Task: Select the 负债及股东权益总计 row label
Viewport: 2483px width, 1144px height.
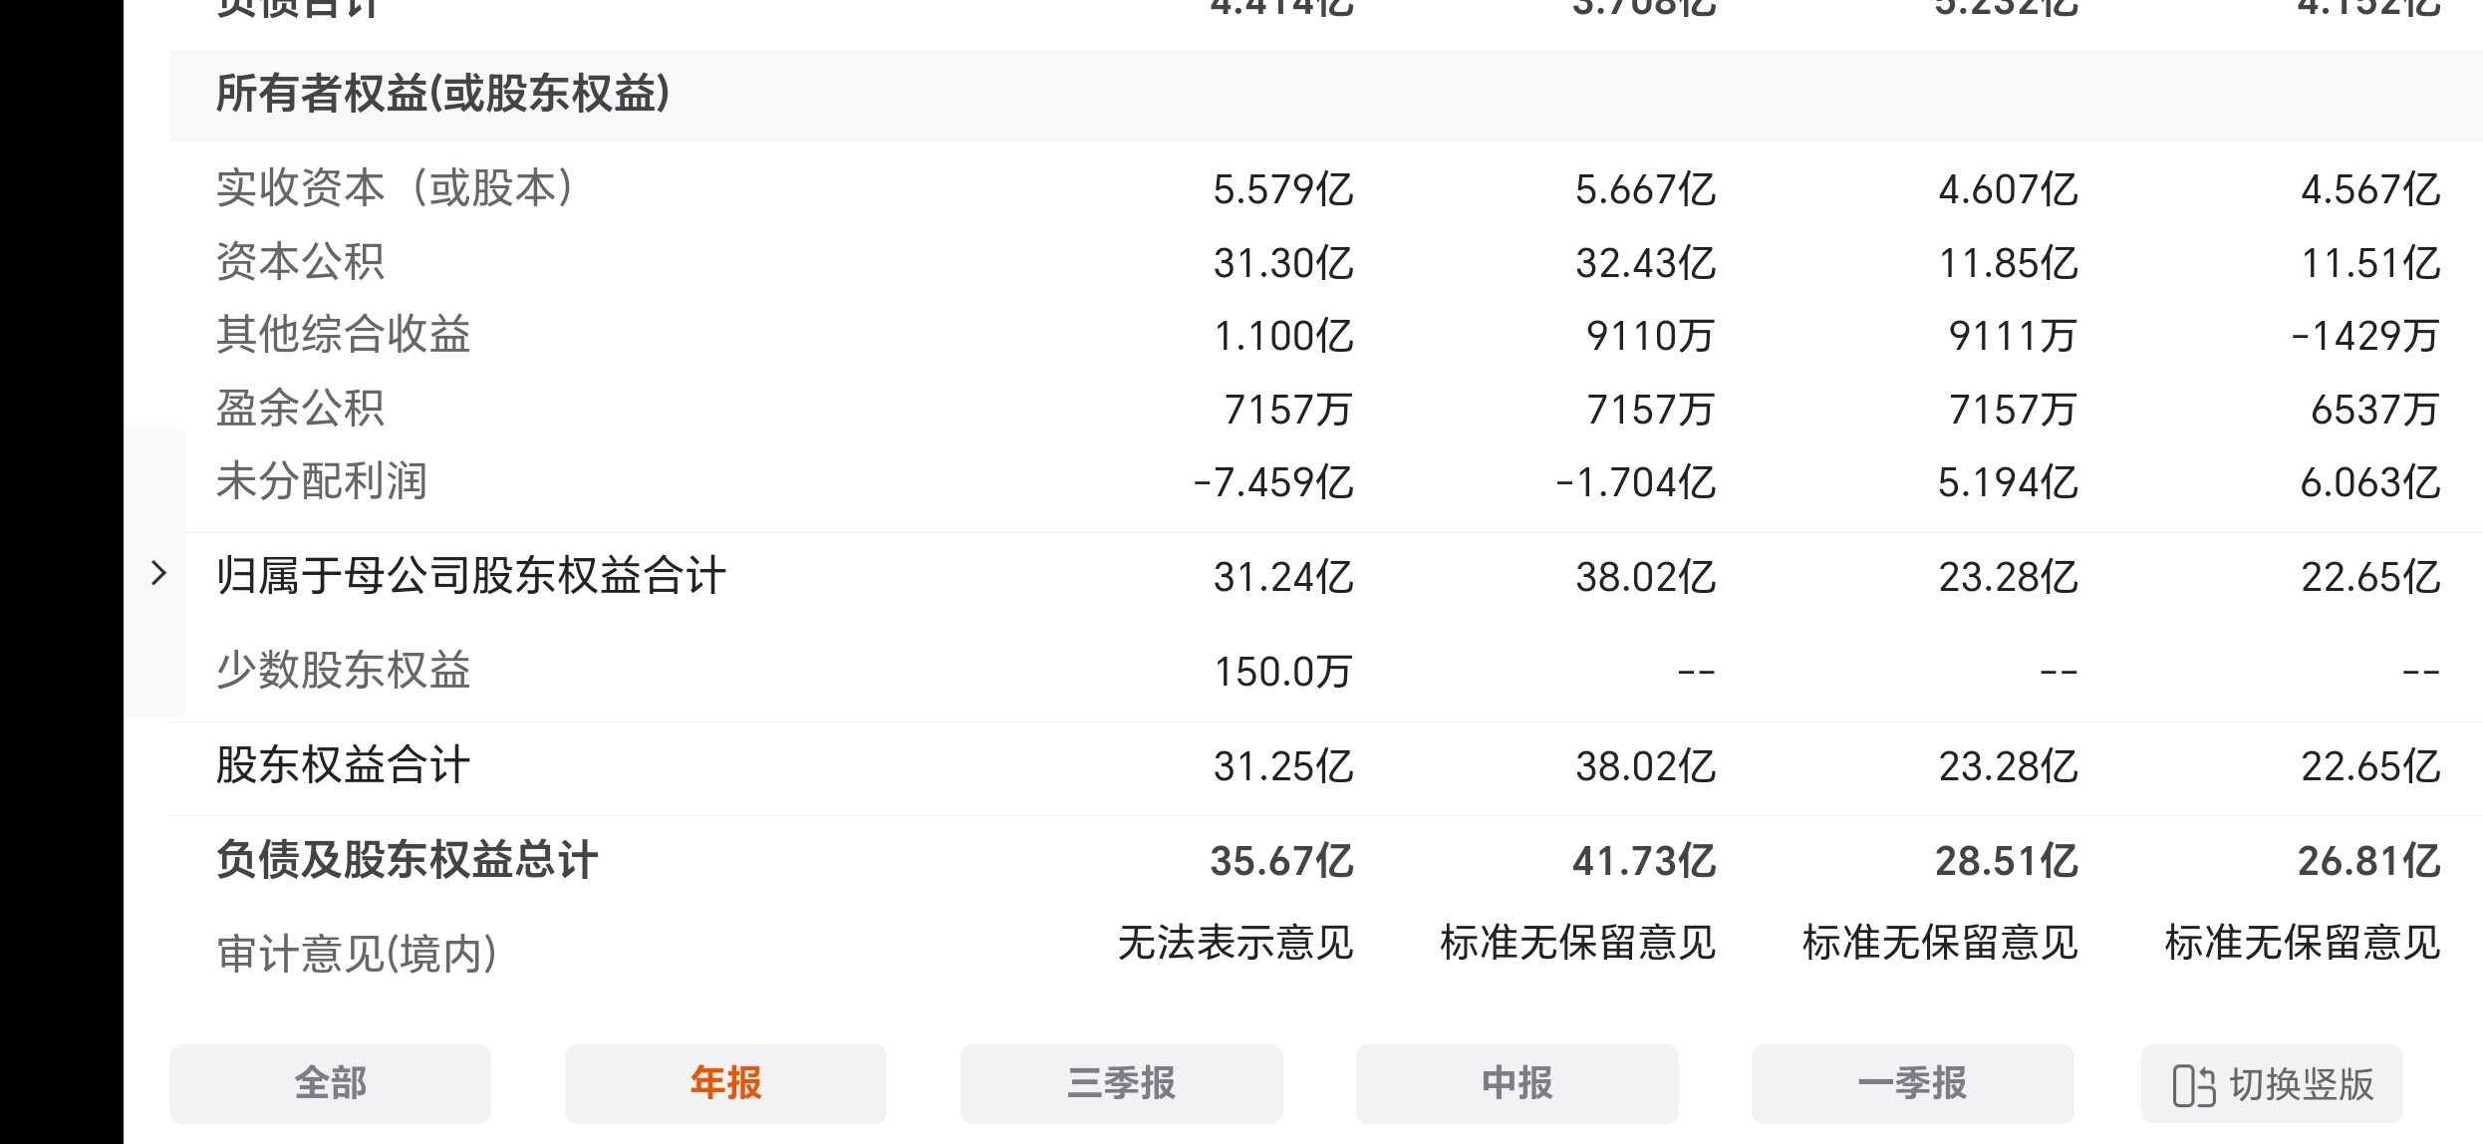Action: (x=407, y=860)
